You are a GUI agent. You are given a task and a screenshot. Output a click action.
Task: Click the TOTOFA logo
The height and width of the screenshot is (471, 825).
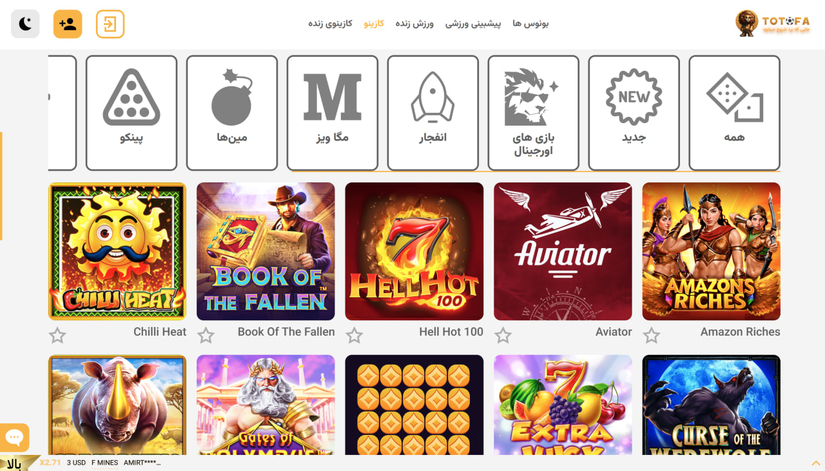773,23
